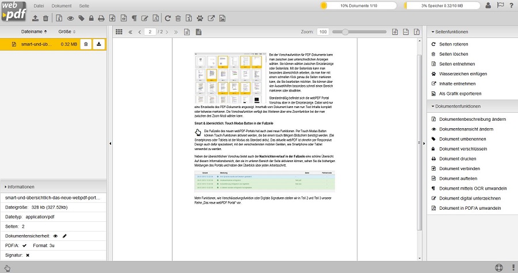Click the paw watermark icon in toolbar
Screen dimensions: 518x273
(x=199, y=18)
